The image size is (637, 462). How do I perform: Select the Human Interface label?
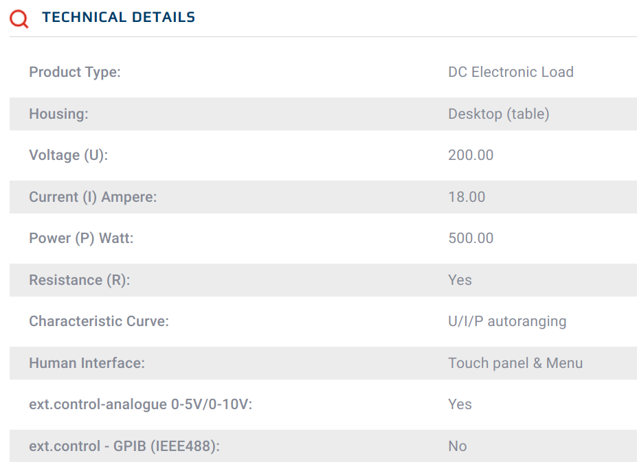(87, 363)
